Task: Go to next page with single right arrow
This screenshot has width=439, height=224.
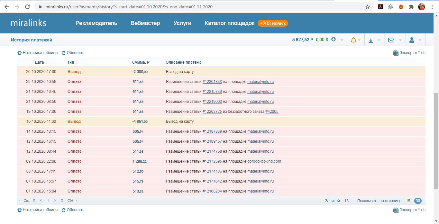Action: pos(55,201)
